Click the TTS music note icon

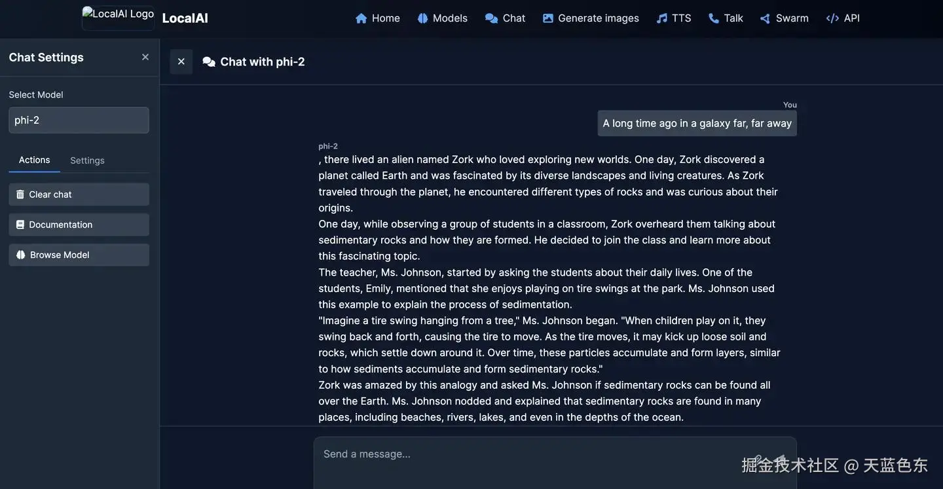pyautogui.click(x=662, y=18)
